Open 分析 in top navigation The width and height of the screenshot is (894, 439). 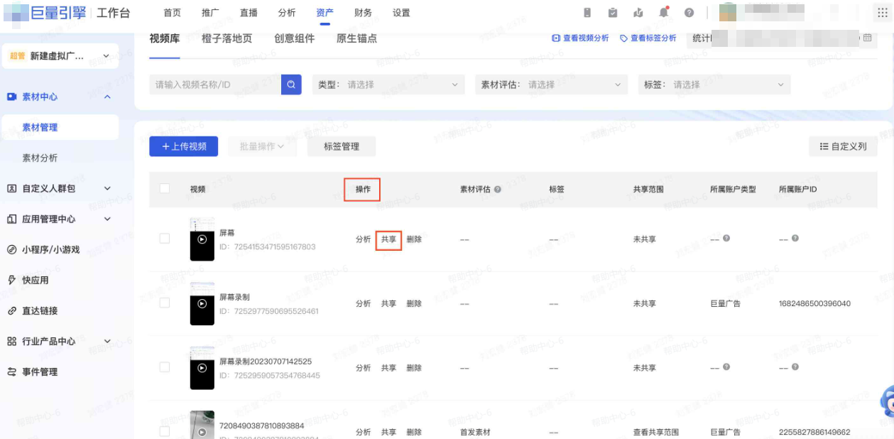tap(287, 13)
